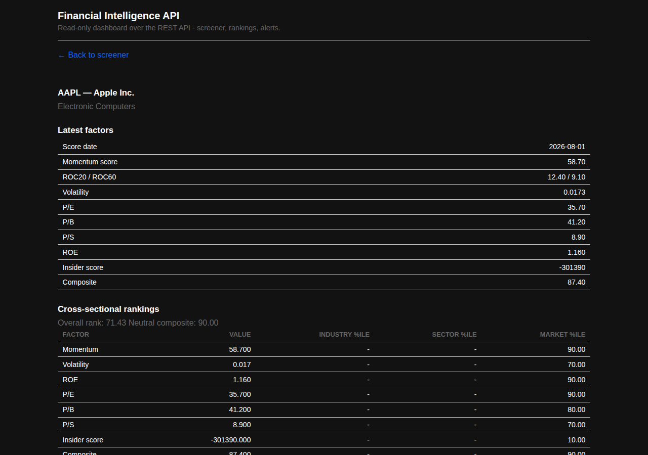Select P/B's market percentile 80.00
The width and height of the screenshot is (648, 455).
click(x=576, y=409)
